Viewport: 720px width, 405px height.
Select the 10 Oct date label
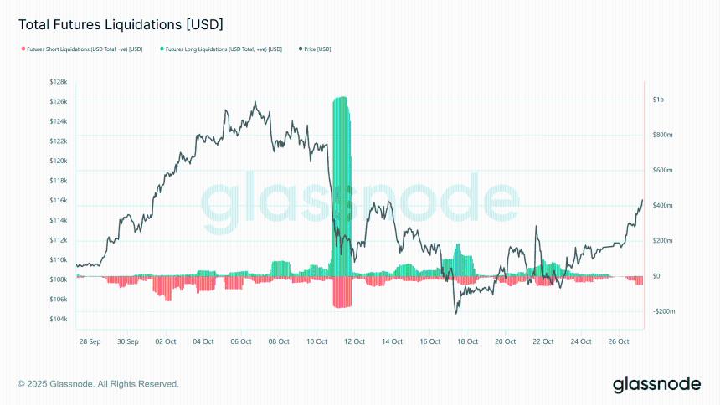click(x=316, y=341)
